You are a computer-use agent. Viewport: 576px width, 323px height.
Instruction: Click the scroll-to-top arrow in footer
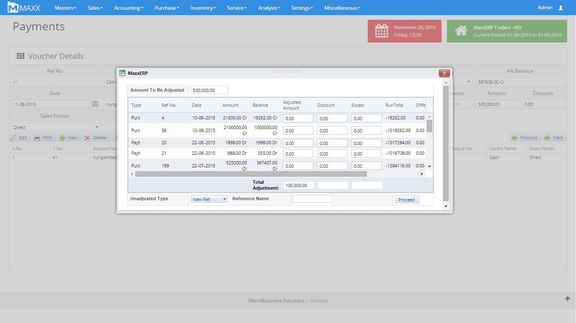coord(567,299)
